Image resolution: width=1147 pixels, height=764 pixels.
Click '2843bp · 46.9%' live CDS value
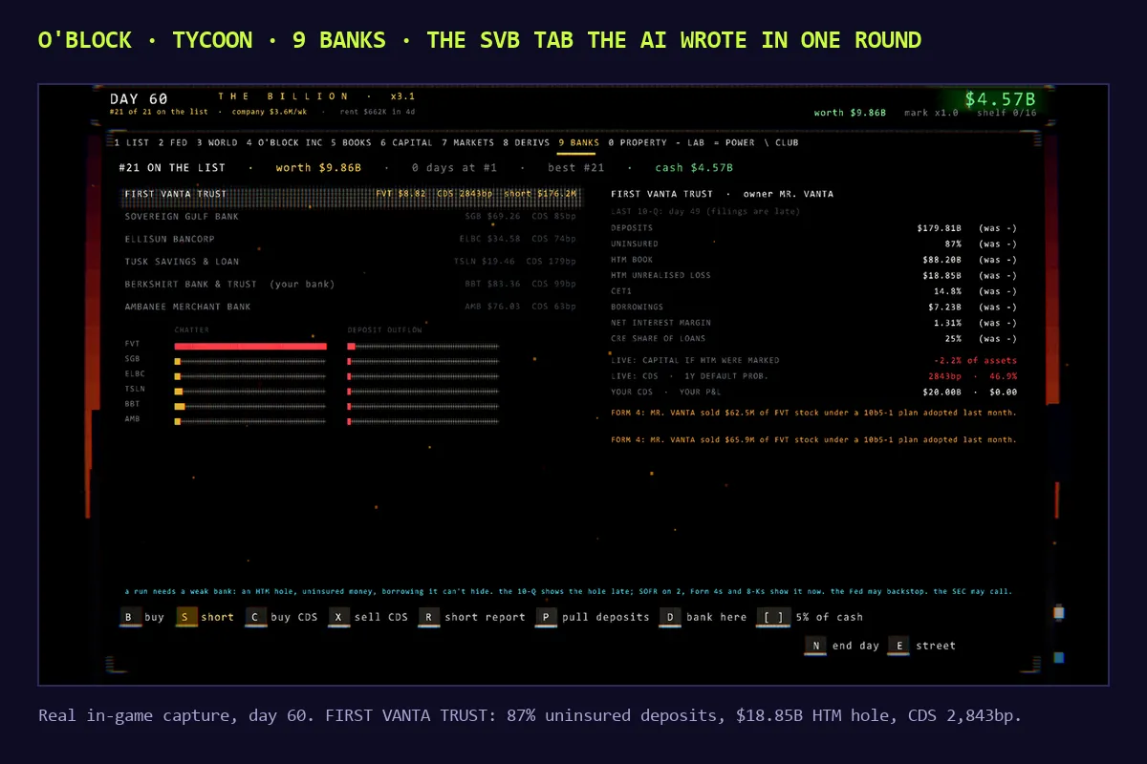[x=975, y=376]
